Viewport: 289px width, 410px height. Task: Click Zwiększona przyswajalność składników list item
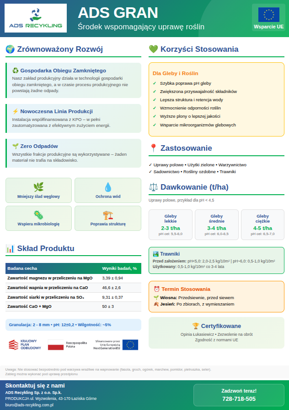(198, 92)
